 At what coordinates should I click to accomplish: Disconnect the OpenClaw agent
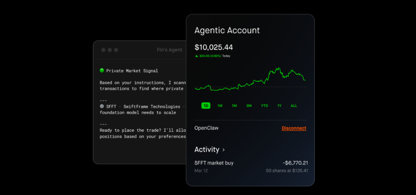[294, 128]
